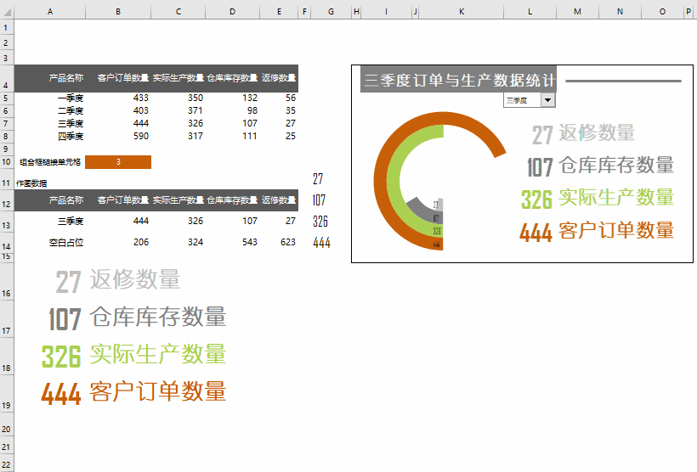Select row 10 header
The image size is (697, 472).
pyautogui.click(x=6, y=161)
